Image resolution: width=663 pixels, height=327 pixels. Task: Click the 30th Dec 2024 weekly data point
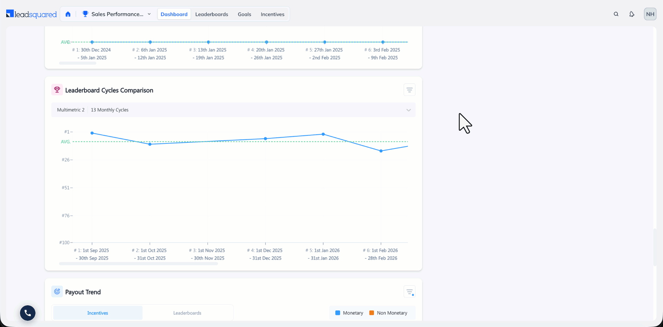pyautogui.click(x=92, y=42)
